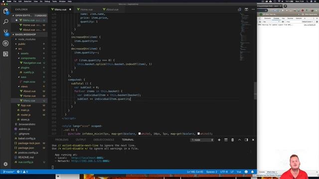Click language mode Vue in status bar

tap(239, 172)
